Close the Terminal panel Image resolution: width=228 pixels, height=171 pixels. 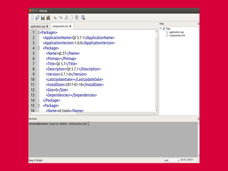click(198, 119)
